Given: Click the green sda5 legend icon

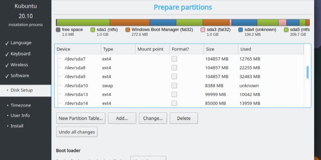Looking at the screenshot, I should coord(286,30).
